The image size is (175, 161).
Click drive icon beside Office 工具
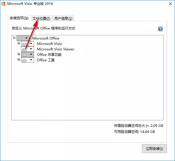coord(24,60)
